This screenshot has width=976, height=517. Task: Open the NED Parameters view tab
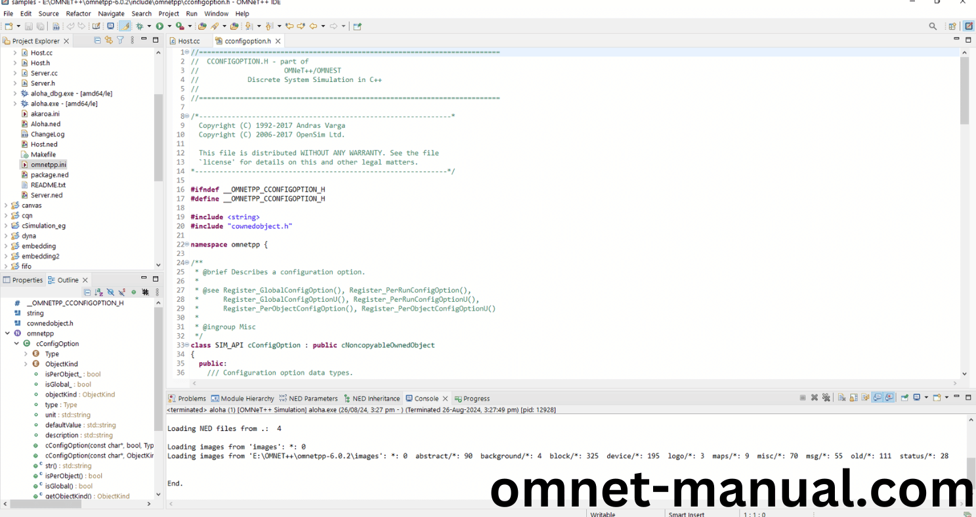coord(312,398)
